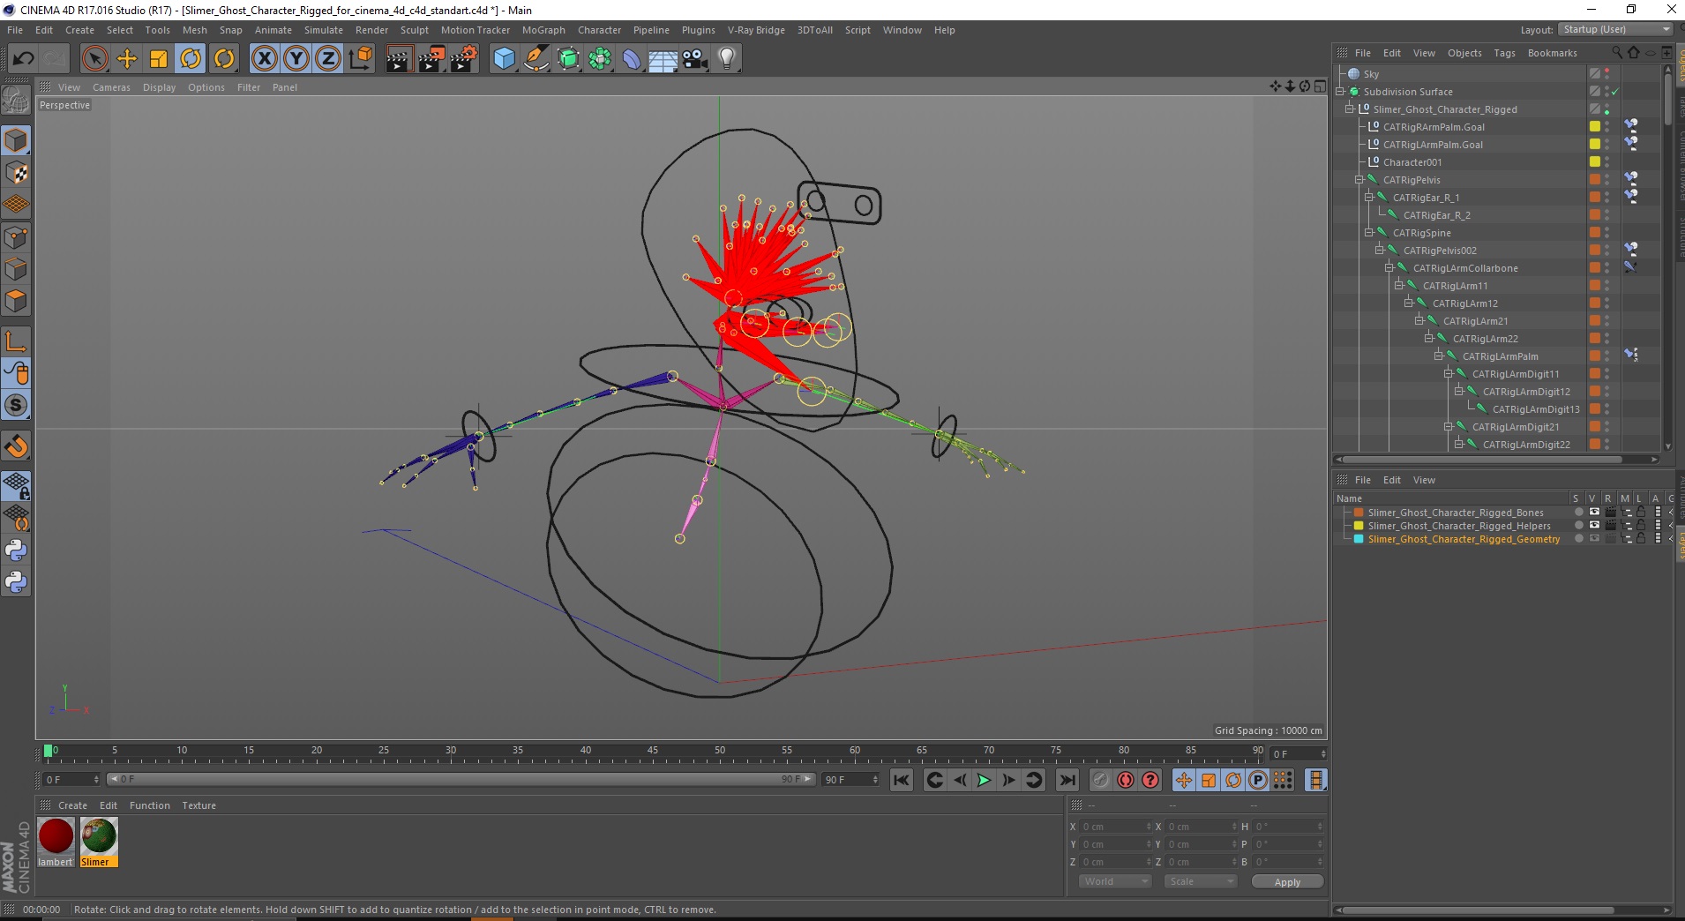Open the viewport Cameras menu

pyautogui.click(x=111, y=87)
